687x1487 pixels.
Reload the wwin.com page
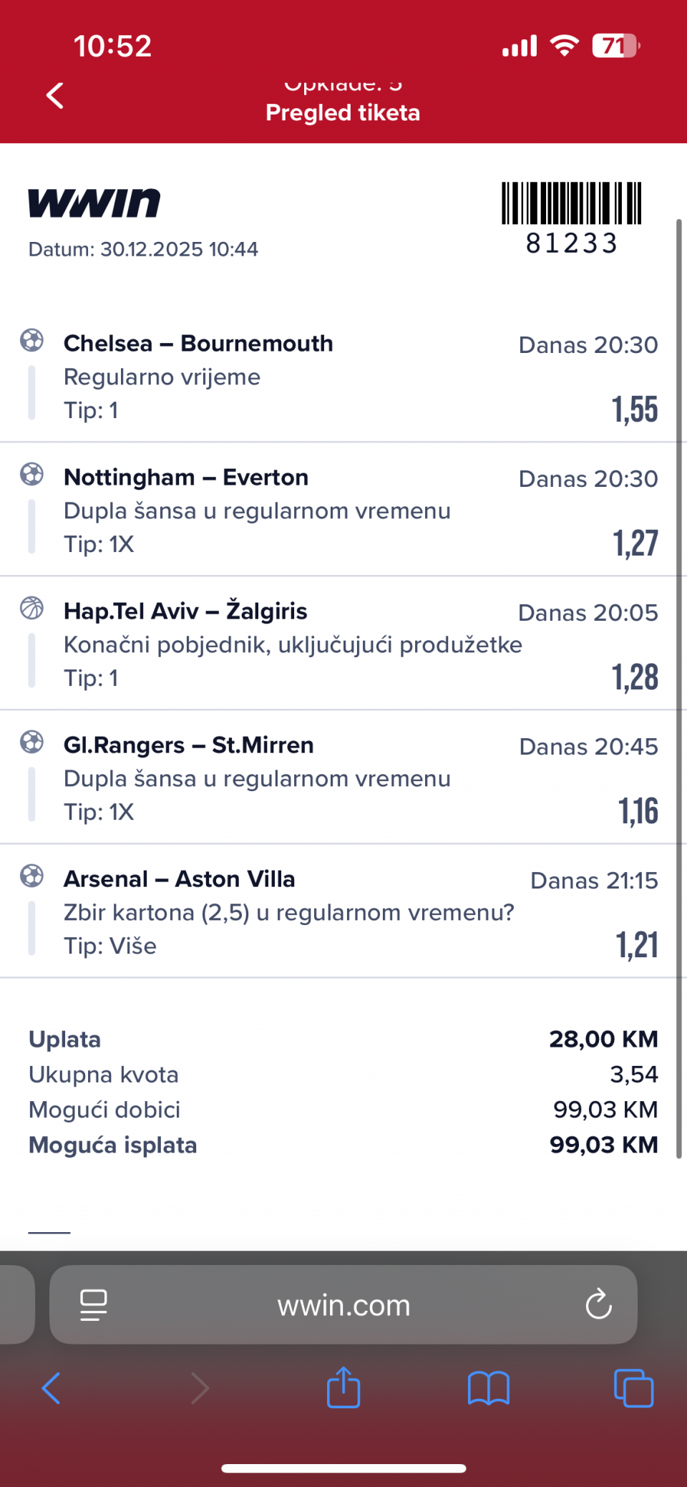[x=598, y=1304]
